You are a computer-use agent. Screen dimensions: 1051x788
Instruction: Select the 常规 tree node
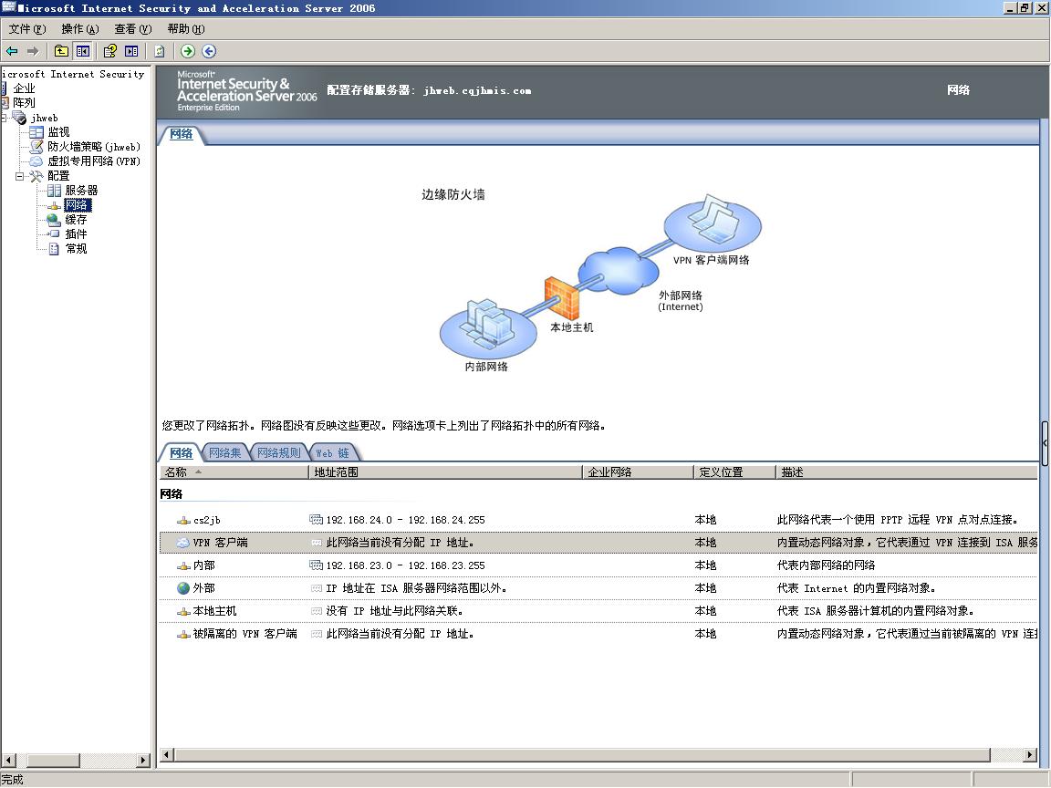point(76,249)
